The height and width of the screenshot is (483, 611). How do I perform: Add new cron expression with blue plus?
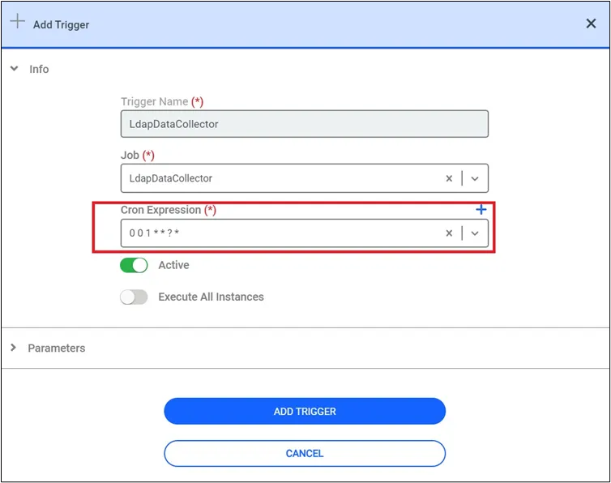481,210
